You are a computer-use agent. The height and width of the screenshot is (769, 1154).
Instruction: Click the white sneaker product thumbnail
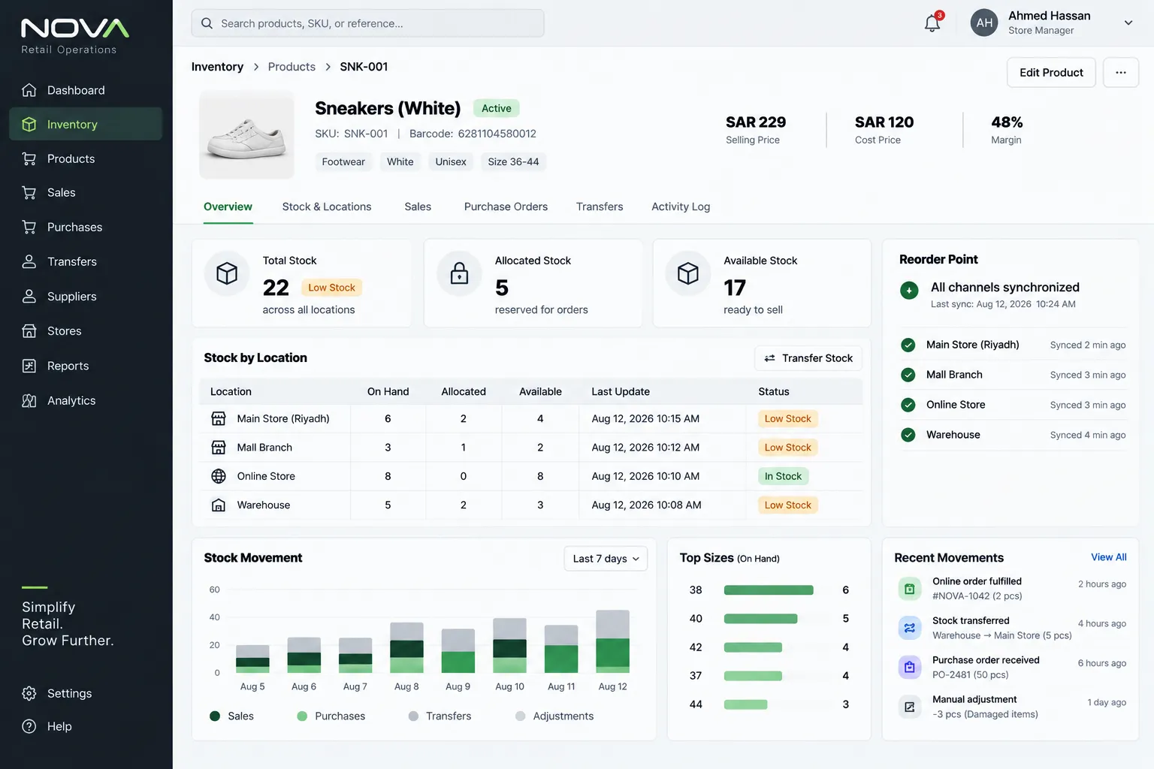tap(246, 135)
